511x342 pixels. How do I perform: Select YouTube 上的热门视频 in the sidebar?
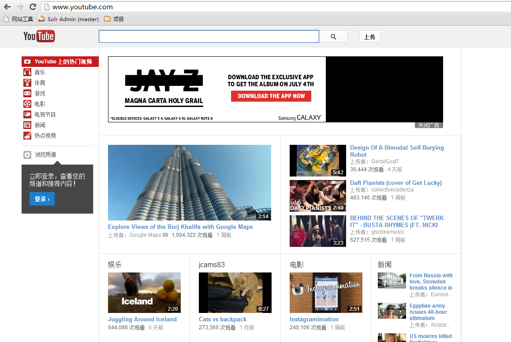coord(60,62)
